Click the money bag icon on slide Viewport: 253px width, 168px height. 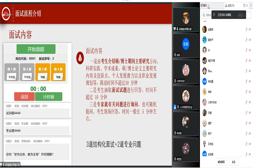pyautogui.click(x=80, y=59)
